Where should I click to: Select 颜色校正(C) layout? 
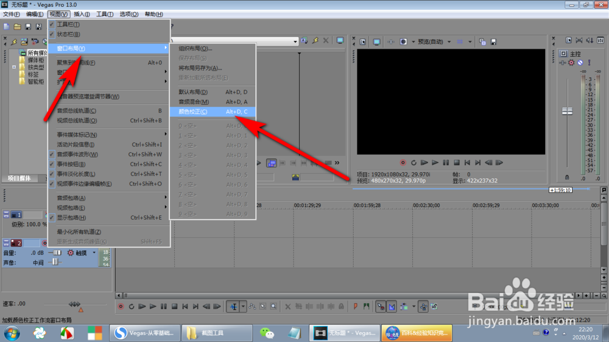tap(213, 111)
